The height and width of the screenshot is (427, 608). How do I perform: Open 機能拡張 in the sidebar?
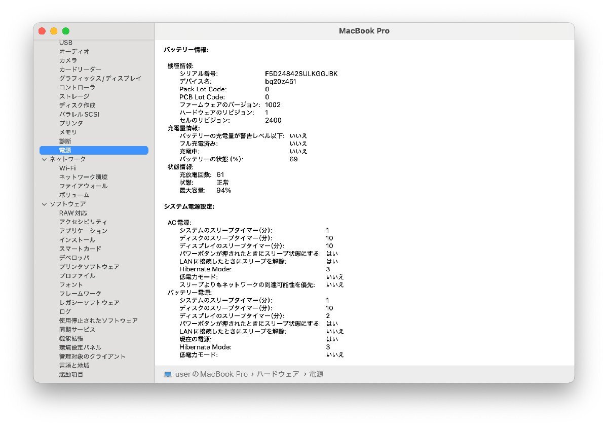click(x=71, y=338)
